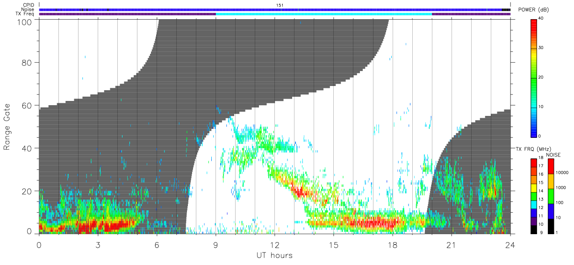
Task: Click the red 18 MHz swatch in TX FRQ legend
Action: point(534,163)
